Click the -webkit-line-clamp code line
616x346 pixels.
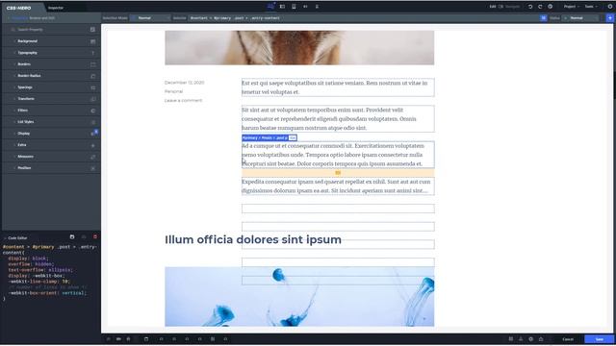(x=38, y=282)
